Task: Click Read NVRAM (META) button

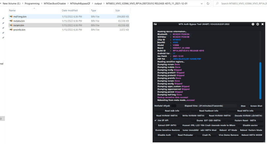Action: [x=167, y=116]
